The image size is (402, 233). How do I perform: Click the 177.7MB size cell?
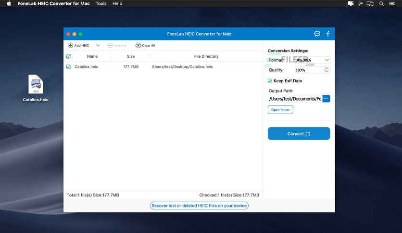point(131,67)
